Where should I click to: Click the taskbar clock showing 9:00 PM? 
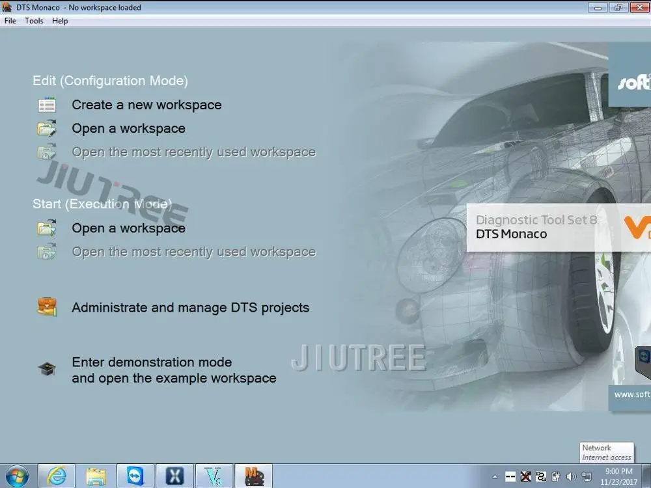click(618, 476)
